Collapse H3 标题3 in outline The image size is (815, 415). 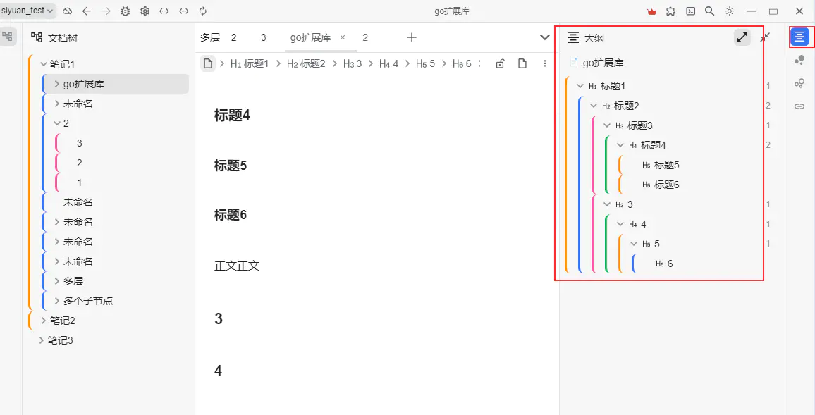pos(607,125)
